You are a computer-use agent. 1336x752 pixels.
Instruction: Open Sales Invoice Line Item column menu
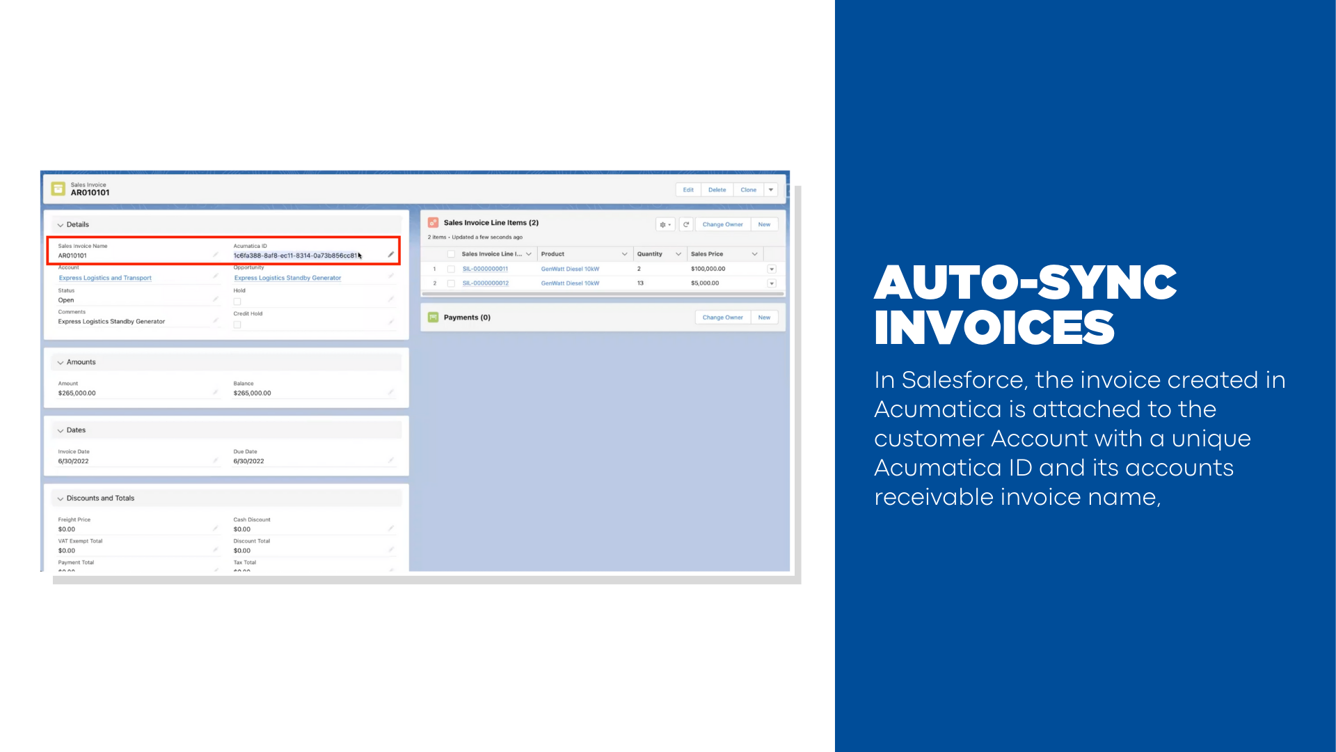[529, 254]
